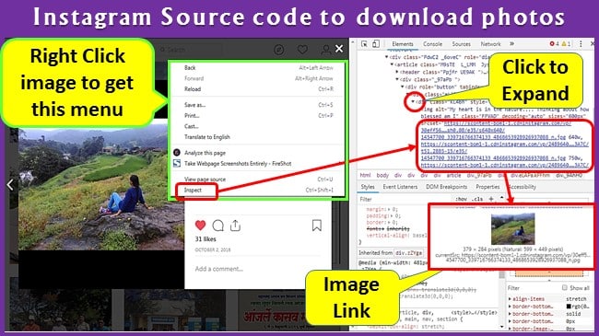The image size is (599, 336).
Task: Toggle the :hov element state button
Action: click(x=461, y=199)
